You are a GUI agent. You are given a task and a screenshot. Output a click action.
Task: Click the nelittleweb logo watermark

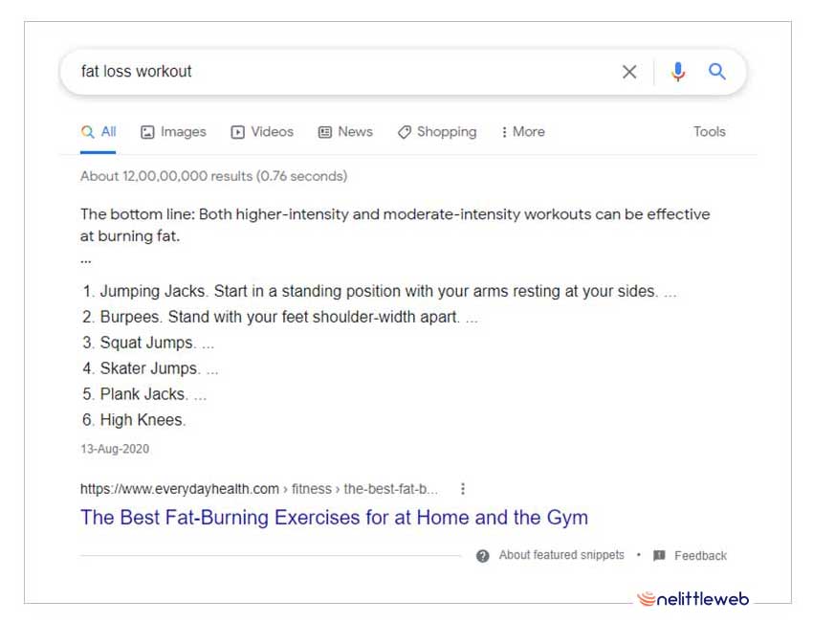[693, 600]
